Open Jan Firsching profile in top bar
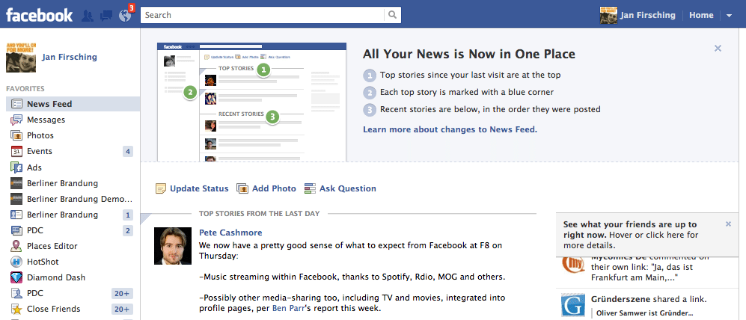Screen dimensions: 746x320 tap(638, 15)
